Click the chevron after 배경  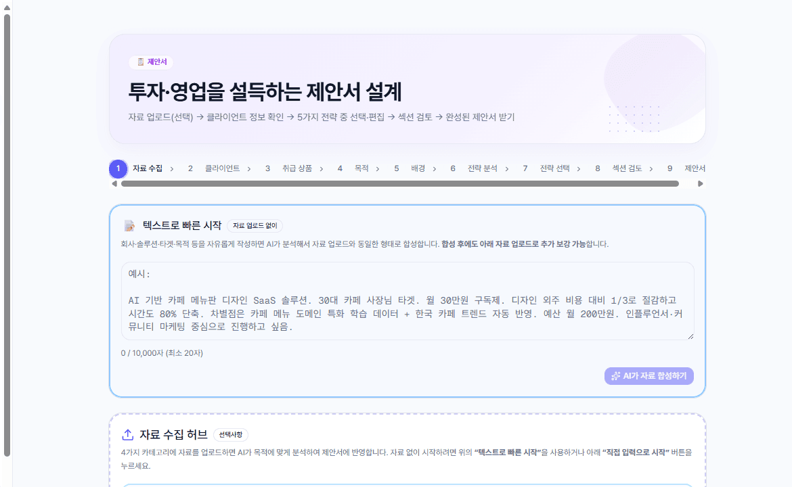(x=435, y=169)
